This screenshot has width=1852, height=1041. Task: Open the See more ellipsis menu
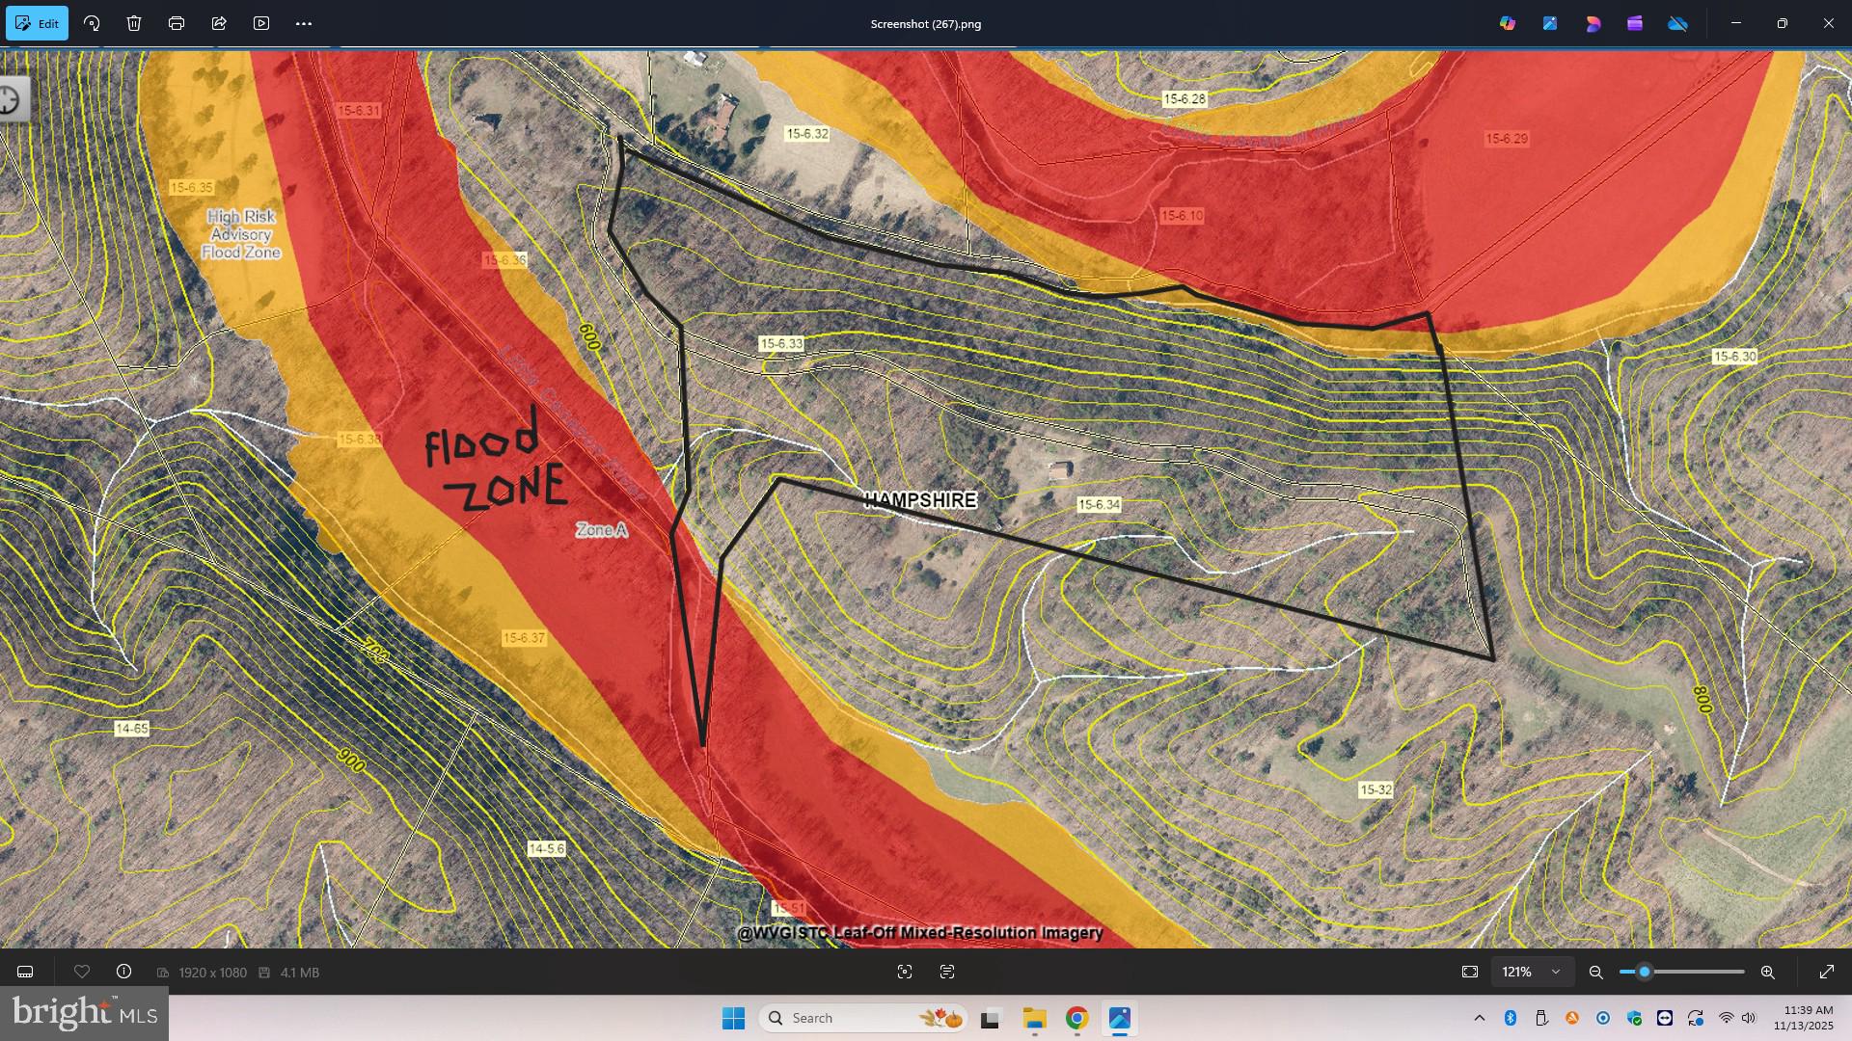[x=304, y=23]
